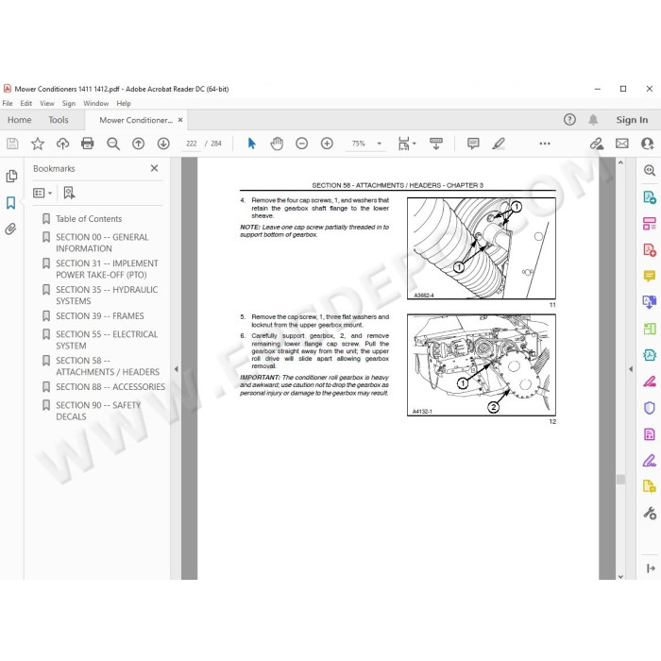Jump to SECTION 39 Frames bookmark
661x661 pixels.
pos(100,316)
